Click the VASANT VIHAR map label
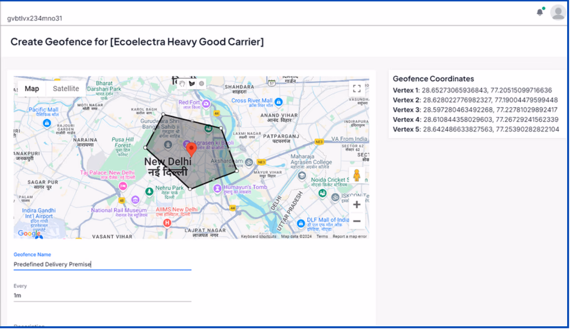 point(112,237)
